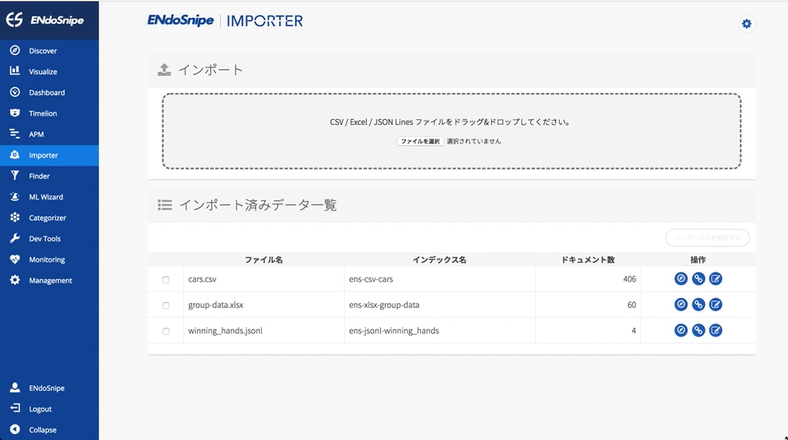This screenshot has width=788, height=440.
Task: Click the link icon for group-data.xlsx
Action: point(699,305)
